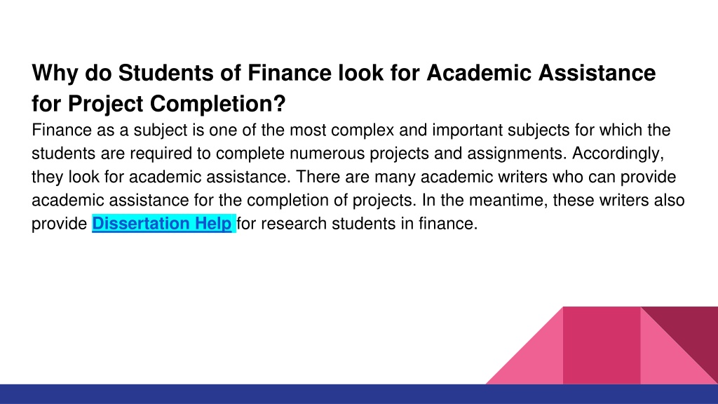This screenshot has height=404, width=718.
Task: Click the words 'Academic Assistance' in the title
Action: 541,73
